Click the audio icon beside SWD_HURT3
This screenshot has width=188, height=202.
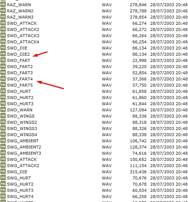3,103
